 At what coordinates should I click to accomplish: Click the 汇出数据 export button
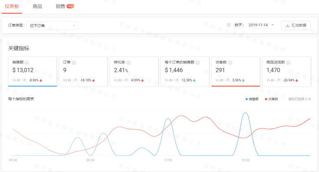pyautogui.click(x=296, y=25)
